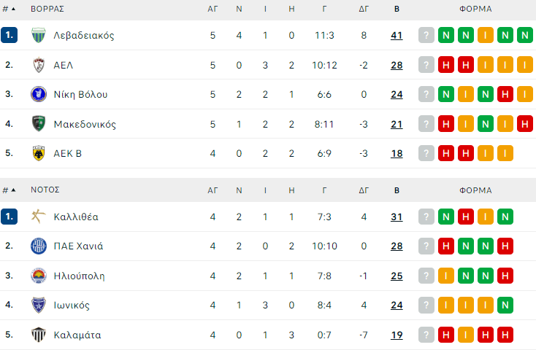Click the ΑΕΚ Β team crest

(x=39, y=153)
